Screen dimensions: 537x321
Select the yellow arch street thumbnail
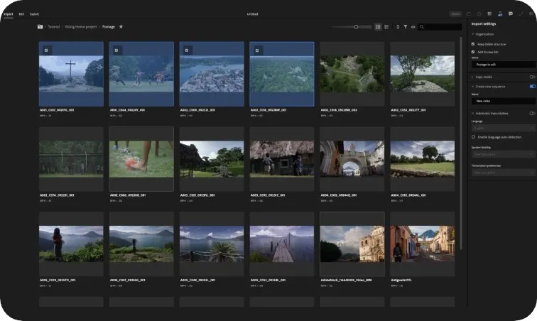(352, 159)
